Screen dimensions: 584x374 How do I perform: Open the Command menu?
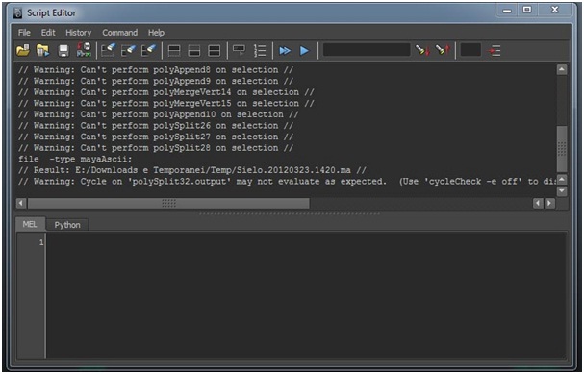[120, 33]
